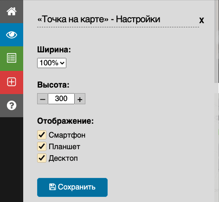This screenshot has width=219, height=202.
Task: Click the Планшет label text
Action: pos(64,147)
